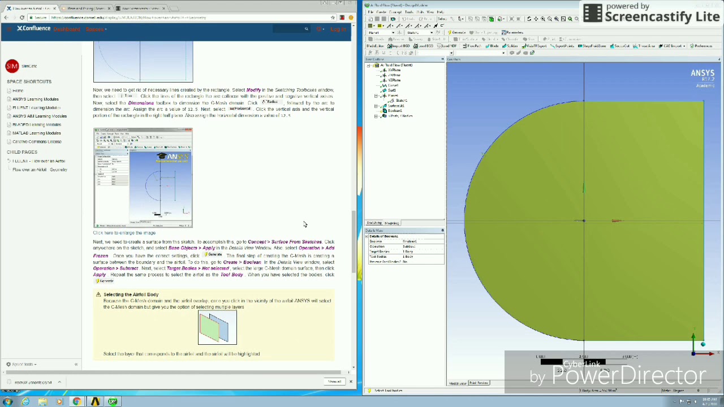Image resolution: width=724 pixels, height=407 pixels.
Task: Click Show all in downloads bar
Action: 334,382
